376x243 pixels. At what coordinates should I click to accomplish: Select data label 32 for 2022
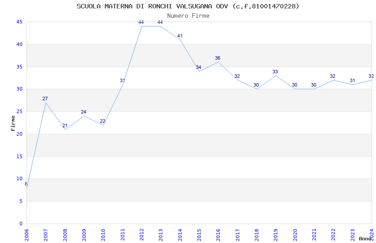click(333, 76)
